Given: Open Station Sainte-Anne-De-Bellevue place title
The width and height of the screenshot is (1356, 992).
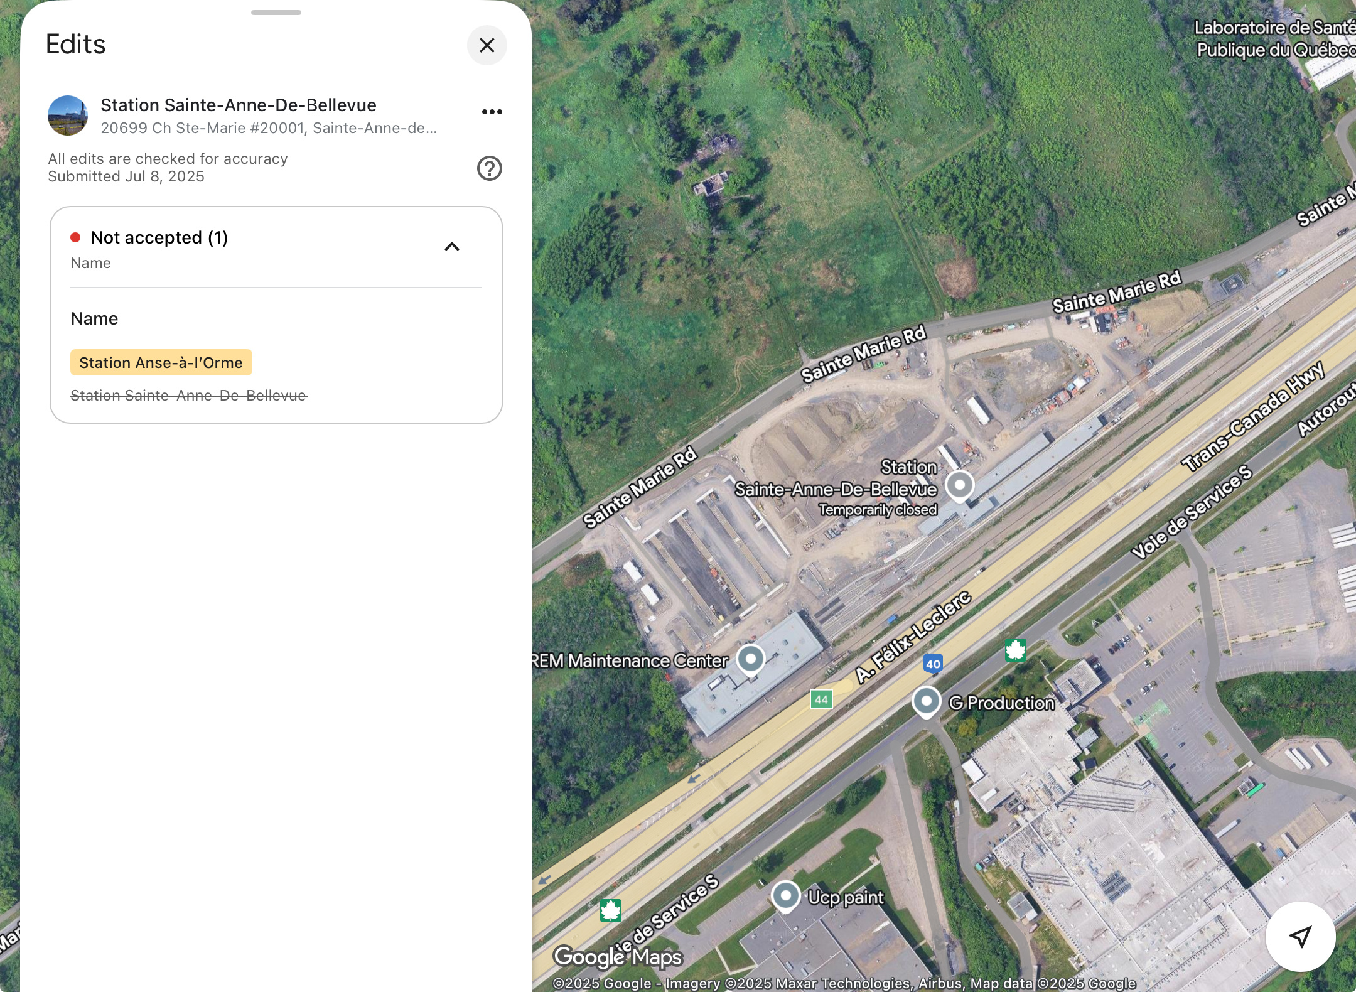Looking at the screenshot, I should (x=239, y=105).
